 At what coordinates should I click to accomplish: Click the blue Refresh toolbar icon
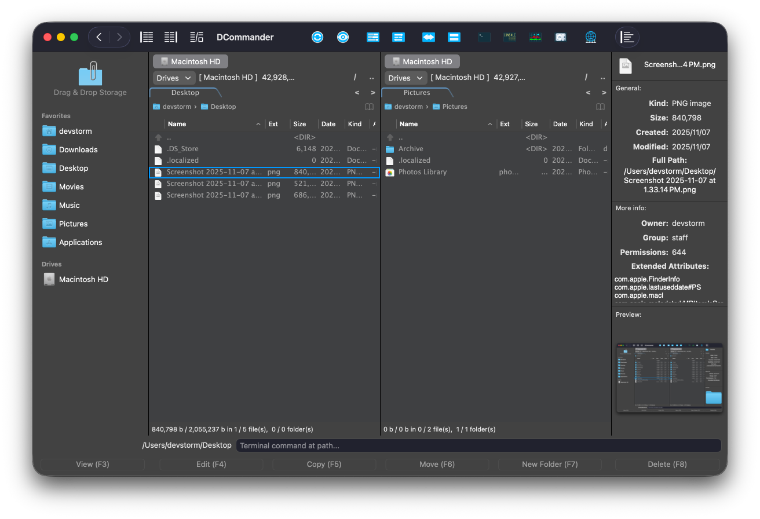click(x=317, y=37)
